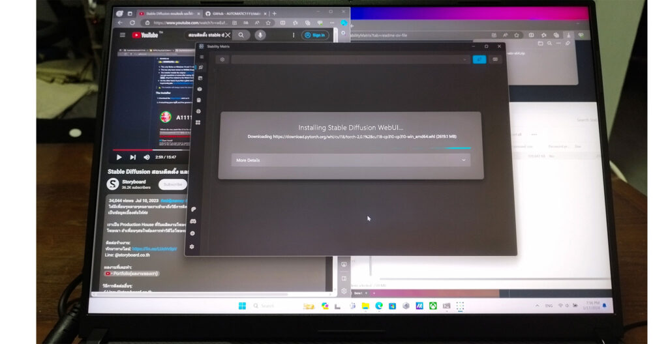The height and width of the screenshot is (344, 668).
Task: Click the youtube.com address bar
Action: [x=191, y=23]
